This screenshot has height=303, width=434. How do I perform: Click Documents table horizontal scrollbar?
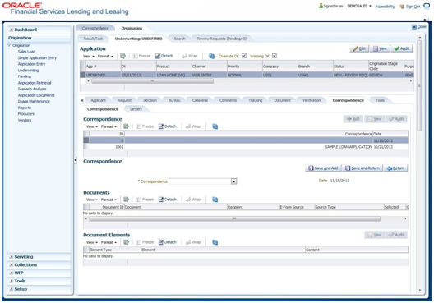235,218
